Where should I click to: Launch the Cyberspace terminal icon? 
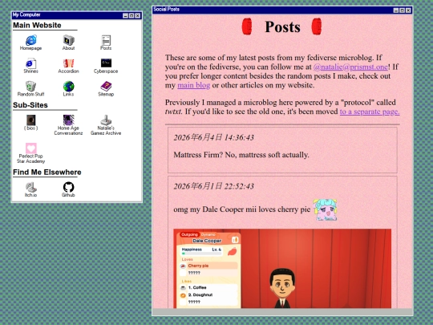(106, 66)
